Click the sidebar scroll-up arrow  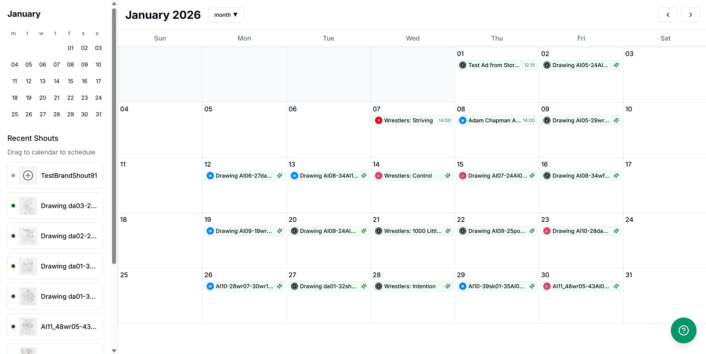(114, 4)
